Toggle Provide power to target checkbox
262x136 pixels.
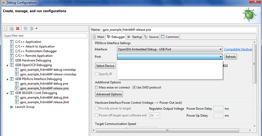[x=97, y=108]
